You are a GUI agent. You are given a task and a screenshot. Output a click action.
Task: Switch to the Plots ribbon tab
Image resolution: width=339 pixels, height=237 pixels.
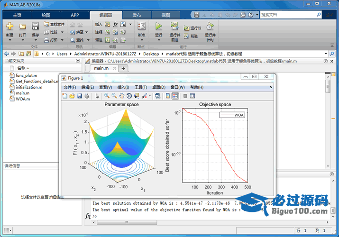point(46,15)
